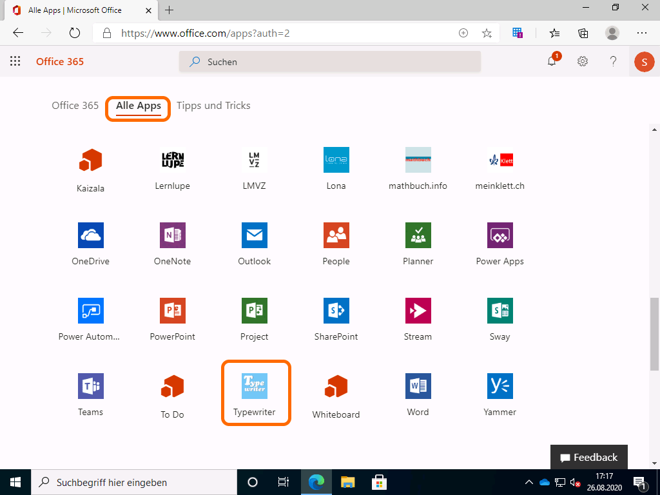Launch the Yammer app

tap(500, 387)
